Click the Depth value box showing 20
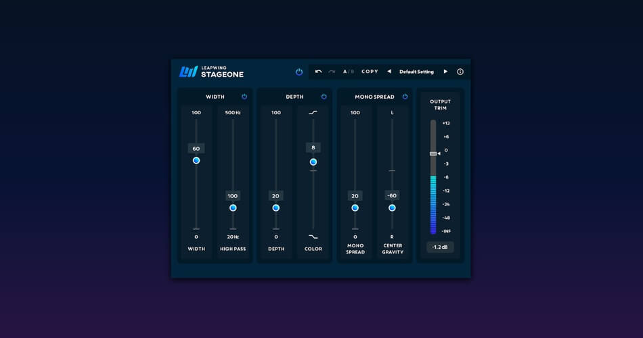 pyautogui.click(x=276, y=196)
